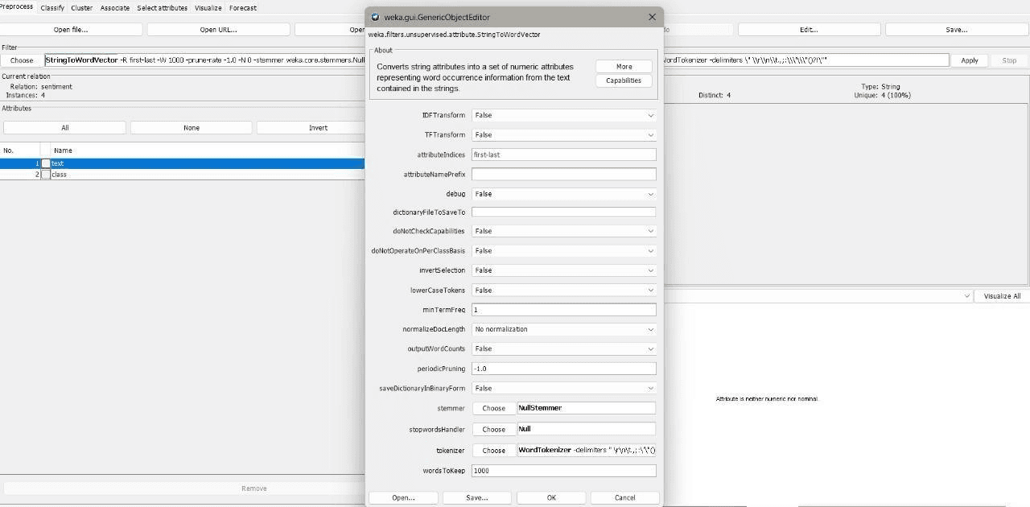Image resolution: width=1030 pixels, height=507 pixels.
Task: Click Save... in main window toolbar
Action: click(x=956, y=30)
